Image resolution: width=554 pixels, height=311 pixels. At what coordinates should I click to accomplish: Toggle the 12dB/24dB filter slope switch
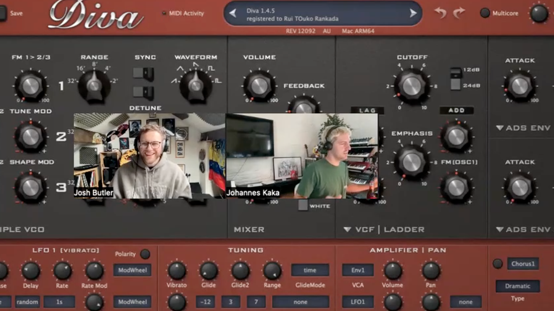pos(456,78)
